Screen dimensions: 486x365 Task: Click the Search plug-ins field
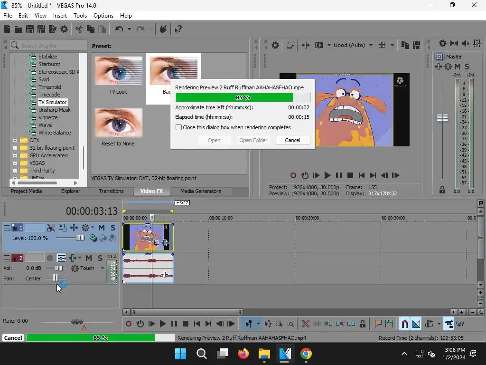coord(48,45)
